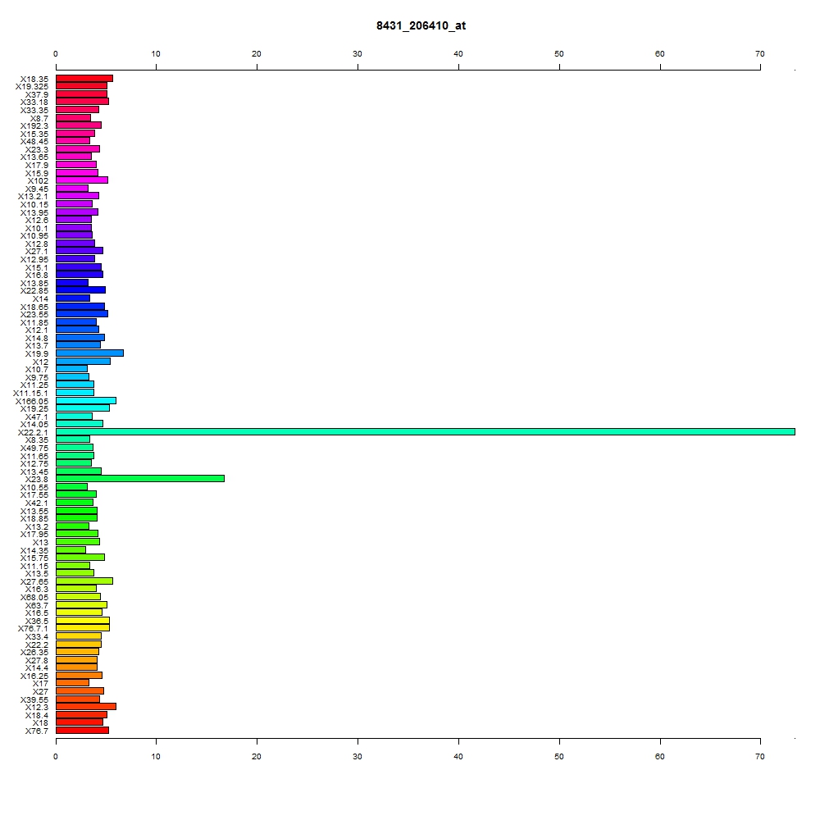Click the row label X11.15.1
The width and height of the screenshot is (820, 820).
coord(30,394)
